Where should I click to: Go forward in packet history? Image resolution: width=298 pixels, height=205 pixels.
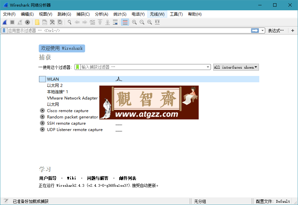[x=85, y=22]
